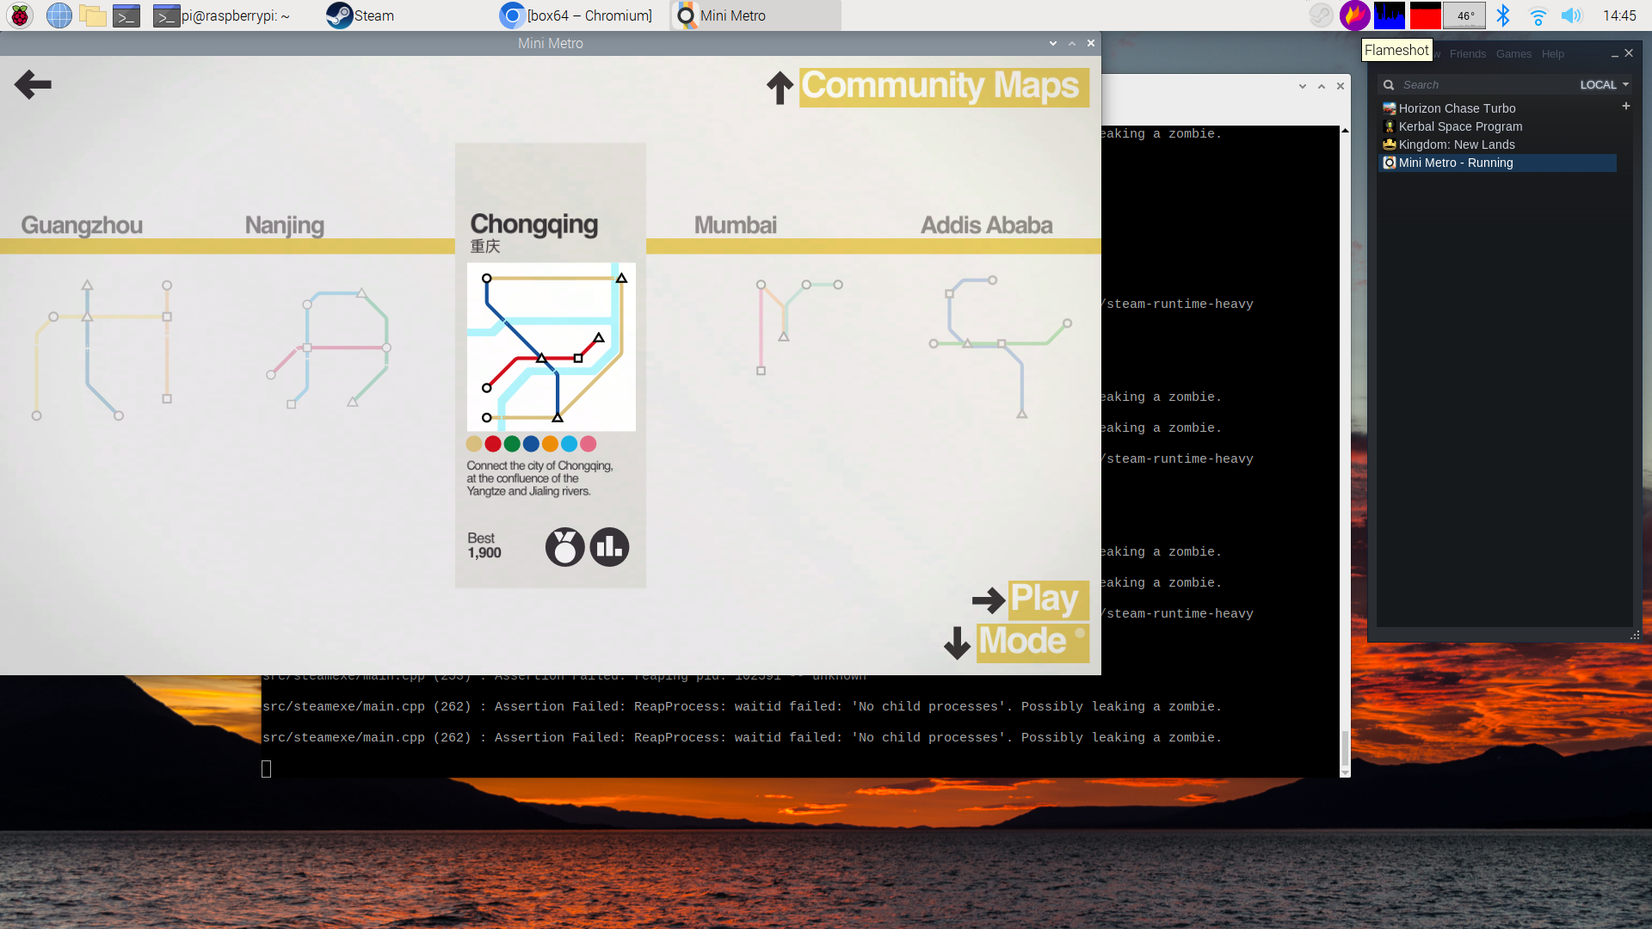The height and width of the screenshot is (929, 1652).
Task: Open Community Maps
Action: (943, 87)
